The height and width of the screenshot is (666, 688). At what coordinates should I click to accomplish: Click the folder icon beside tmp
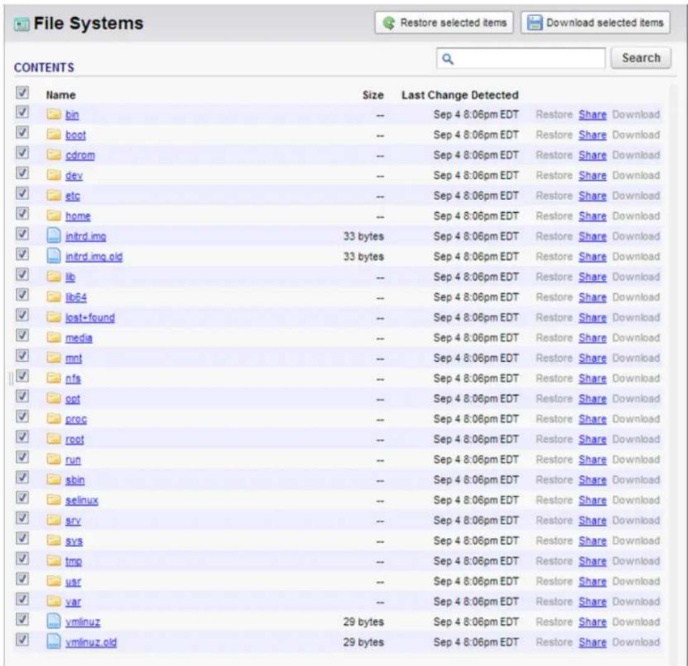coord(54,561)
